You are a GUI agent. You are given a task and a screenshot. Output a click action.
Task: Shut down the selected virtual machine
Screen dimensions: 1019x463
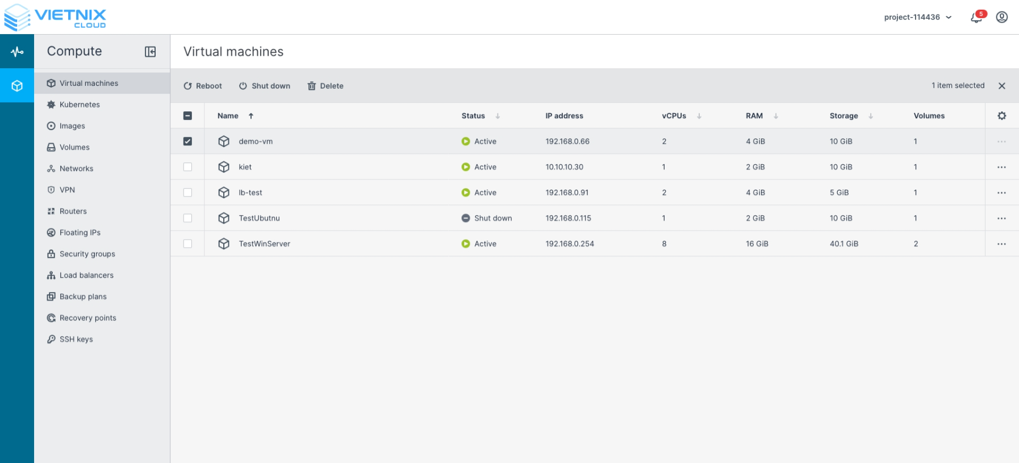(265, 86)
